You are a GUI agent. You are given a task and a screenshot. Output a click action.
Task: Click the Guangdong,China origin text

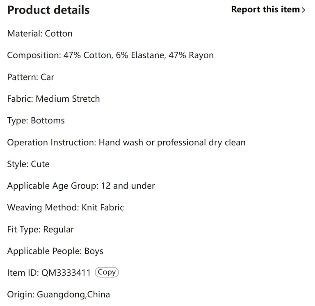(73, 295)
